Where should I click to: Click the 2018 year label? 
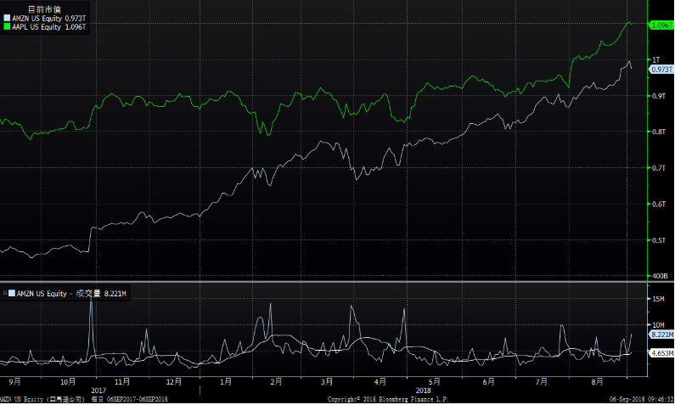click(423, 391)
